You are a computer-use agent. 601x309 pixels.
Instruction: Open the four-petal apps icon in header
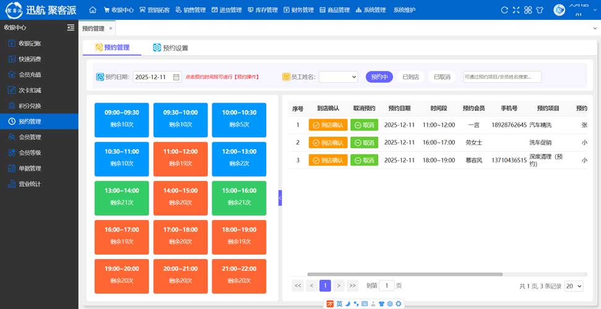528,11
